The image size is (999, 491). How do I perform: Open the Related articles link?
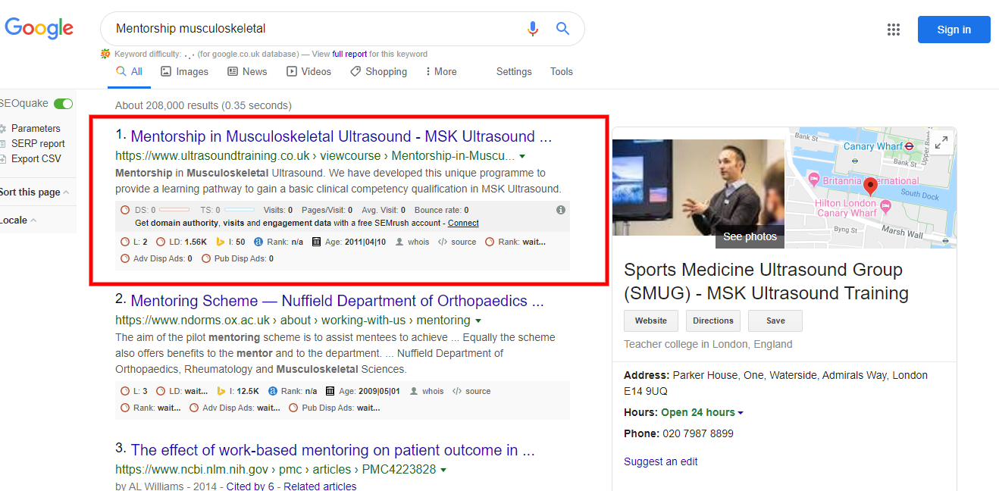[320, 486]
